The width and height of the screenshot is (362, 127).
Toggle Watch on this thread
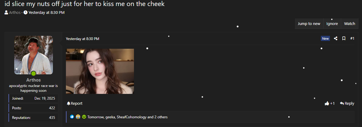350,24
